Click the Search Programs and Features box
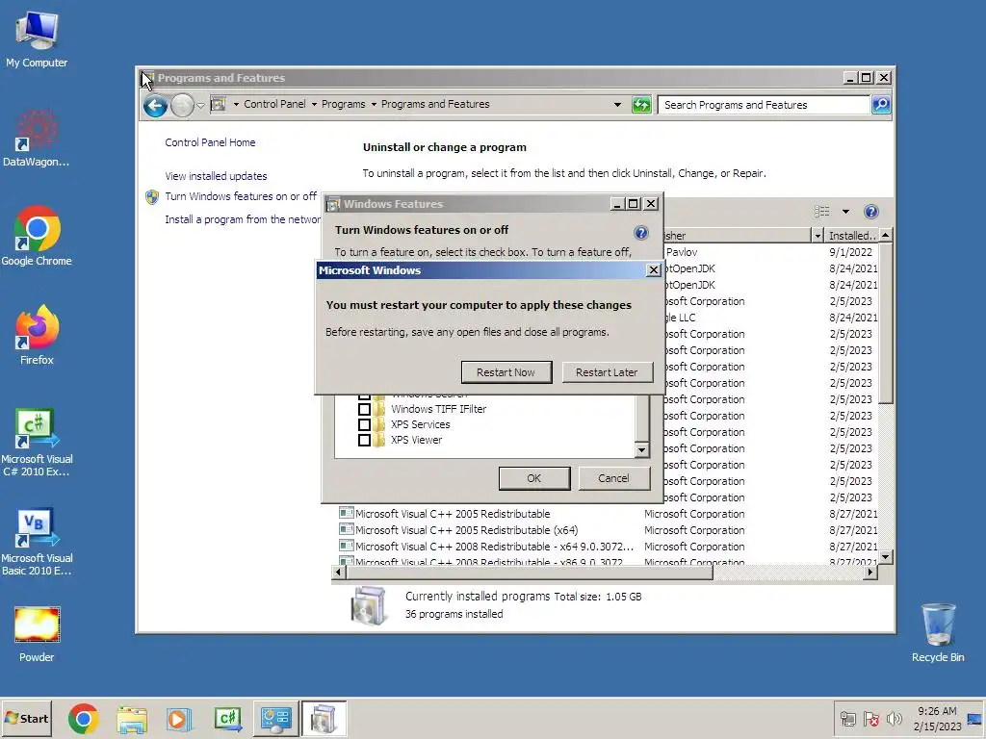 click(764, 105)
